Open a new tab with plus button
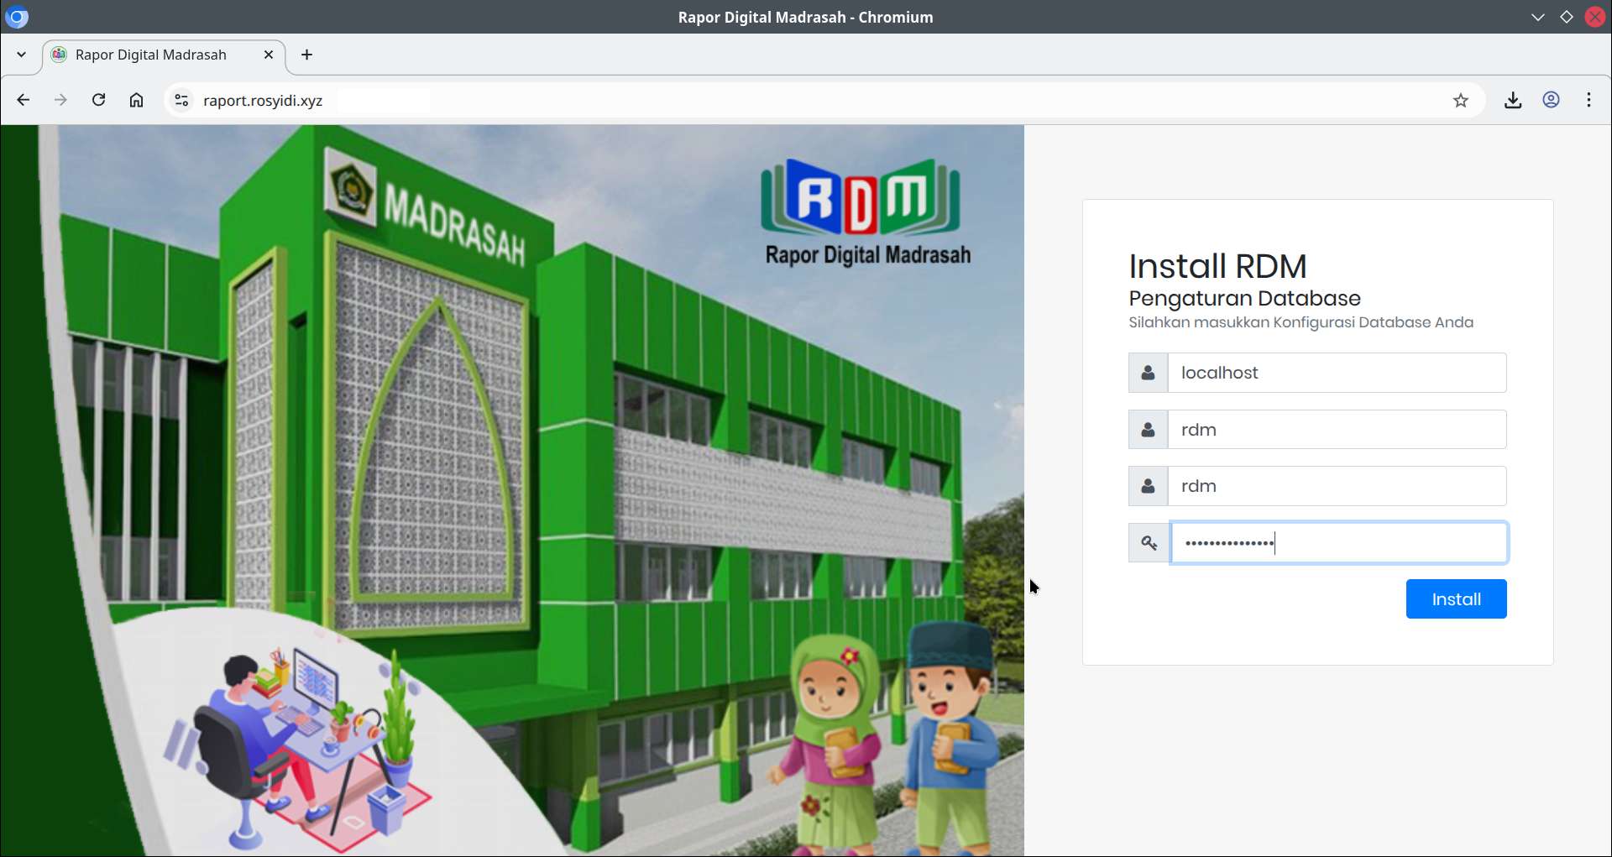Screen dimensions: 1612x857 point(307,55)
